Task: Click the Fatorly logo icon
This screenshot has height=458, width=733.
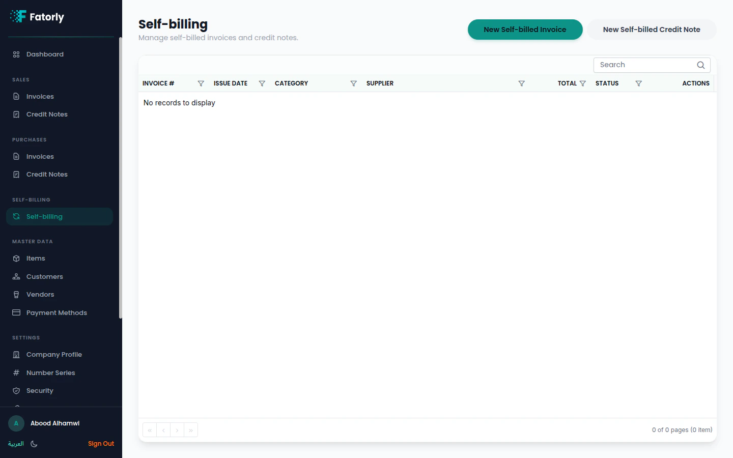Action: click(x=18, y=16)
